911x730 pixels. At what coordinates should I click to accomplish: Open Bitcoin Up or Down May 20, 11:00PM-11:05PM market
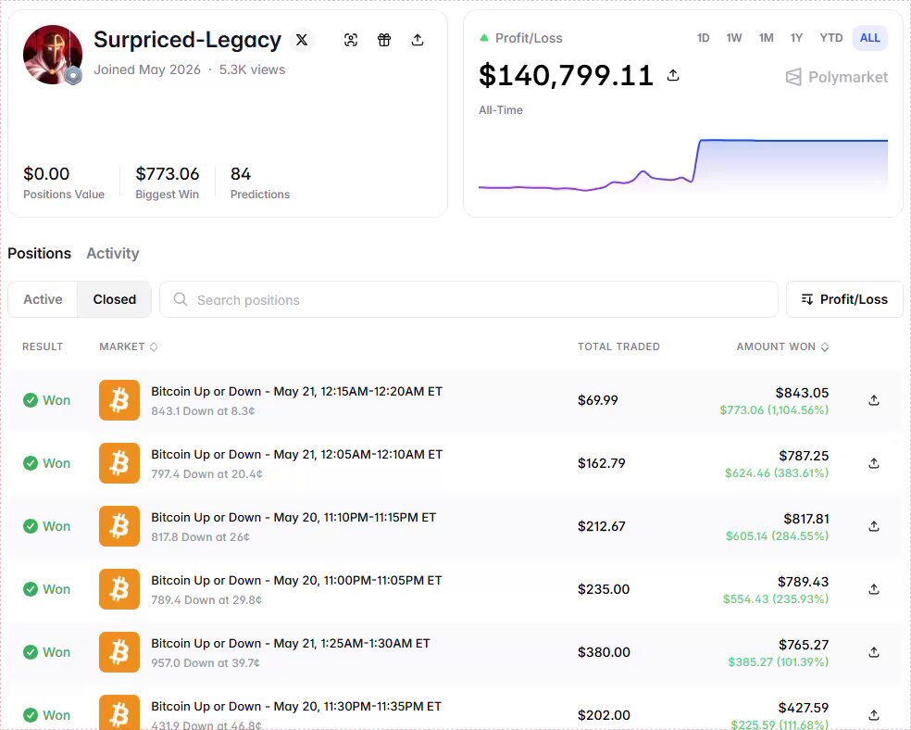click(x=296, y=580)
